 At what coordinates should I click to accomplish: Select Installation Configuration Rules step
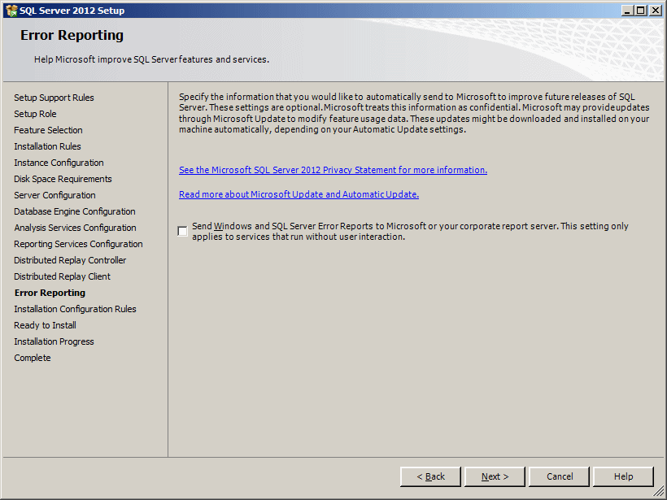pos(75,309)
